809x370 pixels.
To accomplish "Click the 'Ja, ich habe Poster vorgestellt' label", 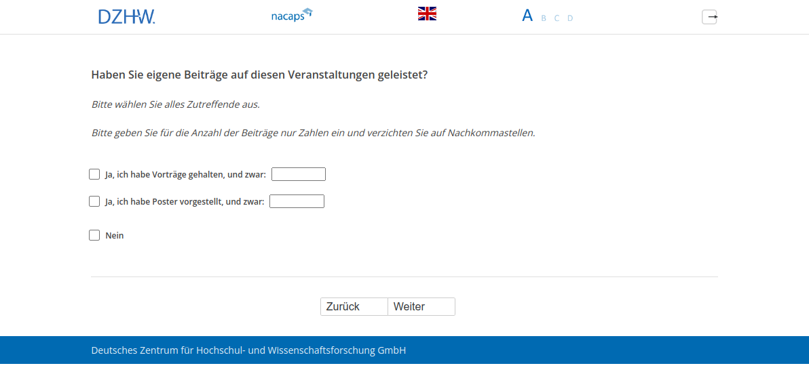I will (x=184, y=202).
